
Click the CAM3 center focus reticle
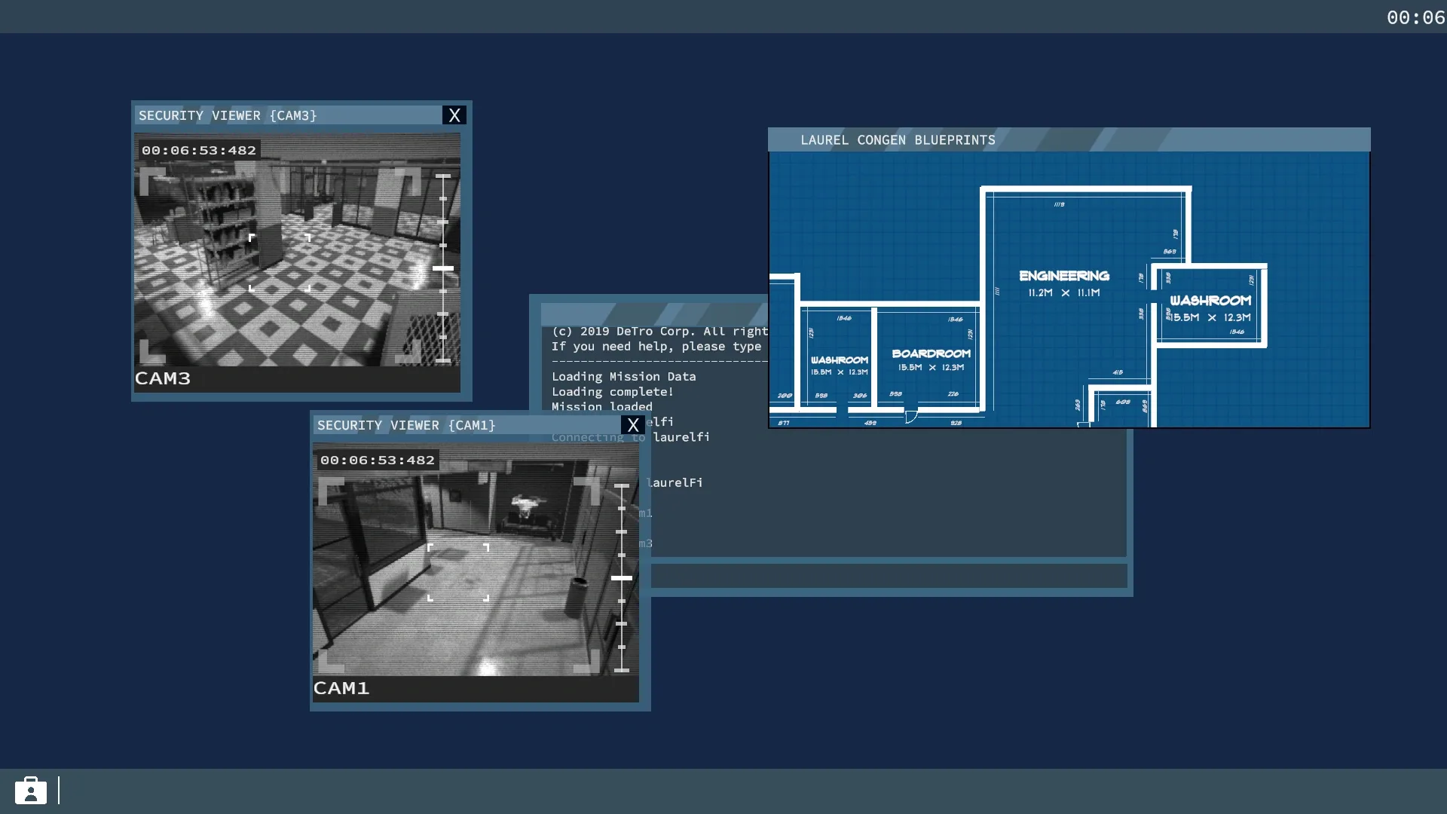280,262
